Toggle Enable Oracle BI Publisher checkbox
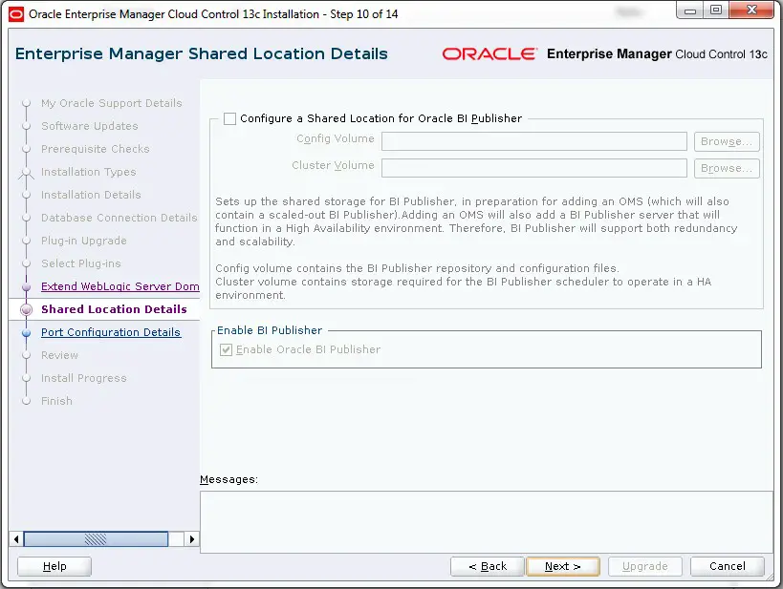Screen dimensions: 783x589 click(227, 349)
